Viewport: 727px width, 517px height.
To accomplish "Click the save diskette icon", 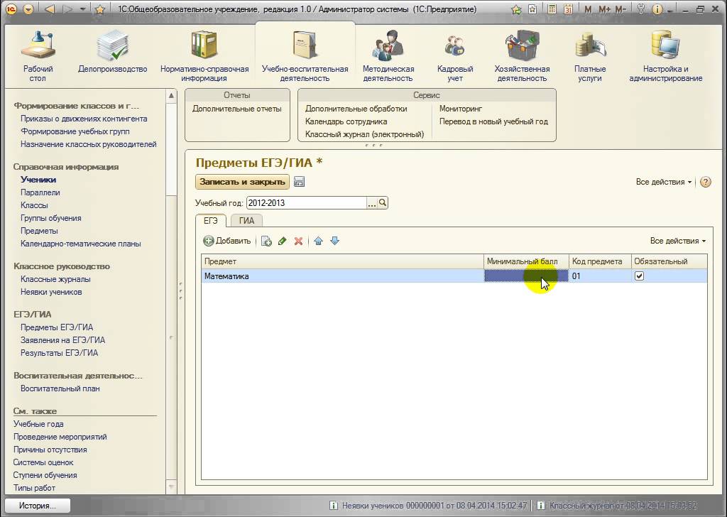I will (299, 182).
